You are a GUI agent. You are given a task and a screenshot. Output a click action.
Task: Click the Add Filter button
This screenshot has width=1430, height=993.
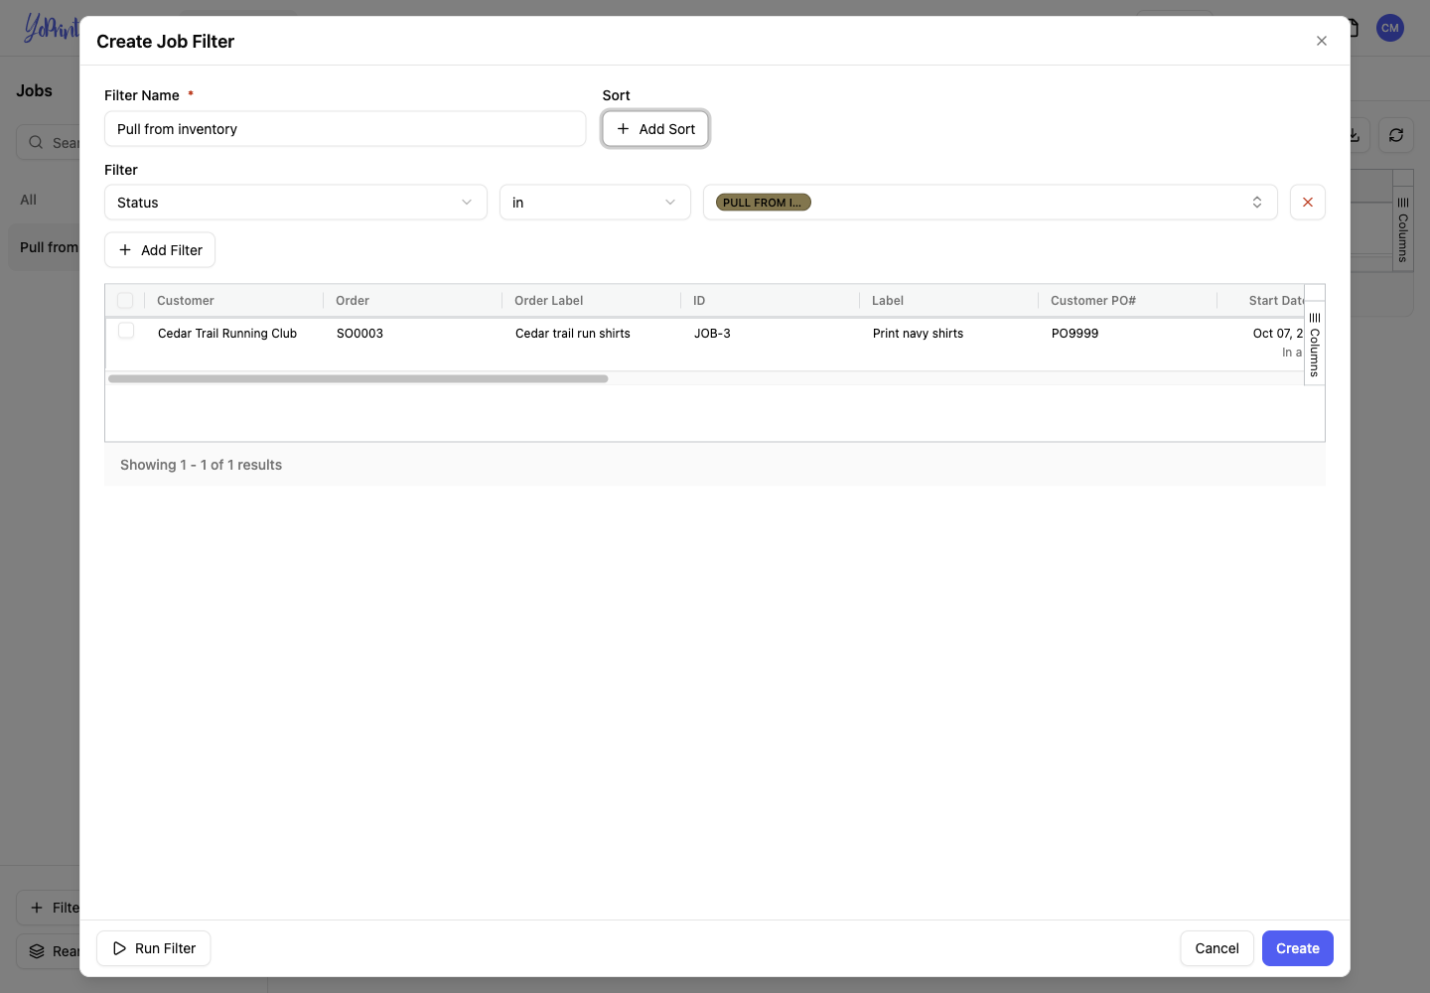click(160, 250)
